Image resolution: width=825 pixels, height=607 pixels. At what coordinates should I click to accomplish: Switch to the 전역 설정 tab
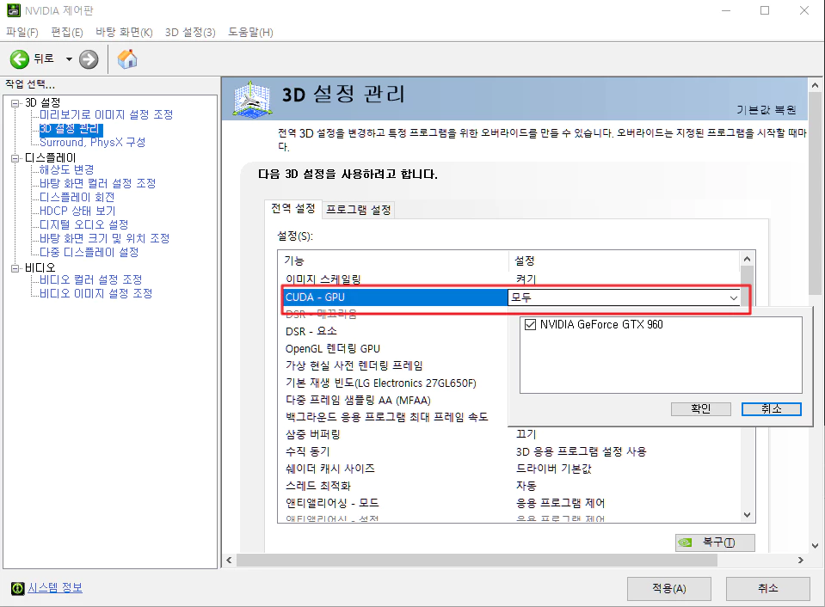tap(292, 208)
